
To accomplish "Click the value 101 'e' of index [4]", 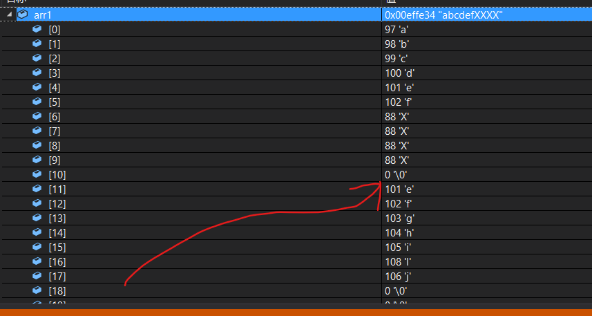I will (400, 88).
